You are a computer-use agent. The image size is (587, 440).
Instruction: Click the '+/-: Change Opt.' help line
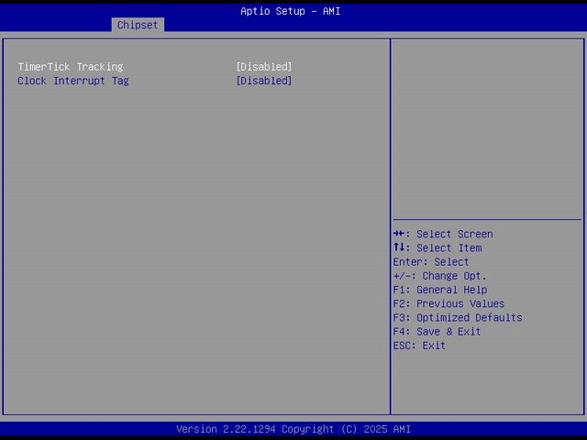coord(440,276)
